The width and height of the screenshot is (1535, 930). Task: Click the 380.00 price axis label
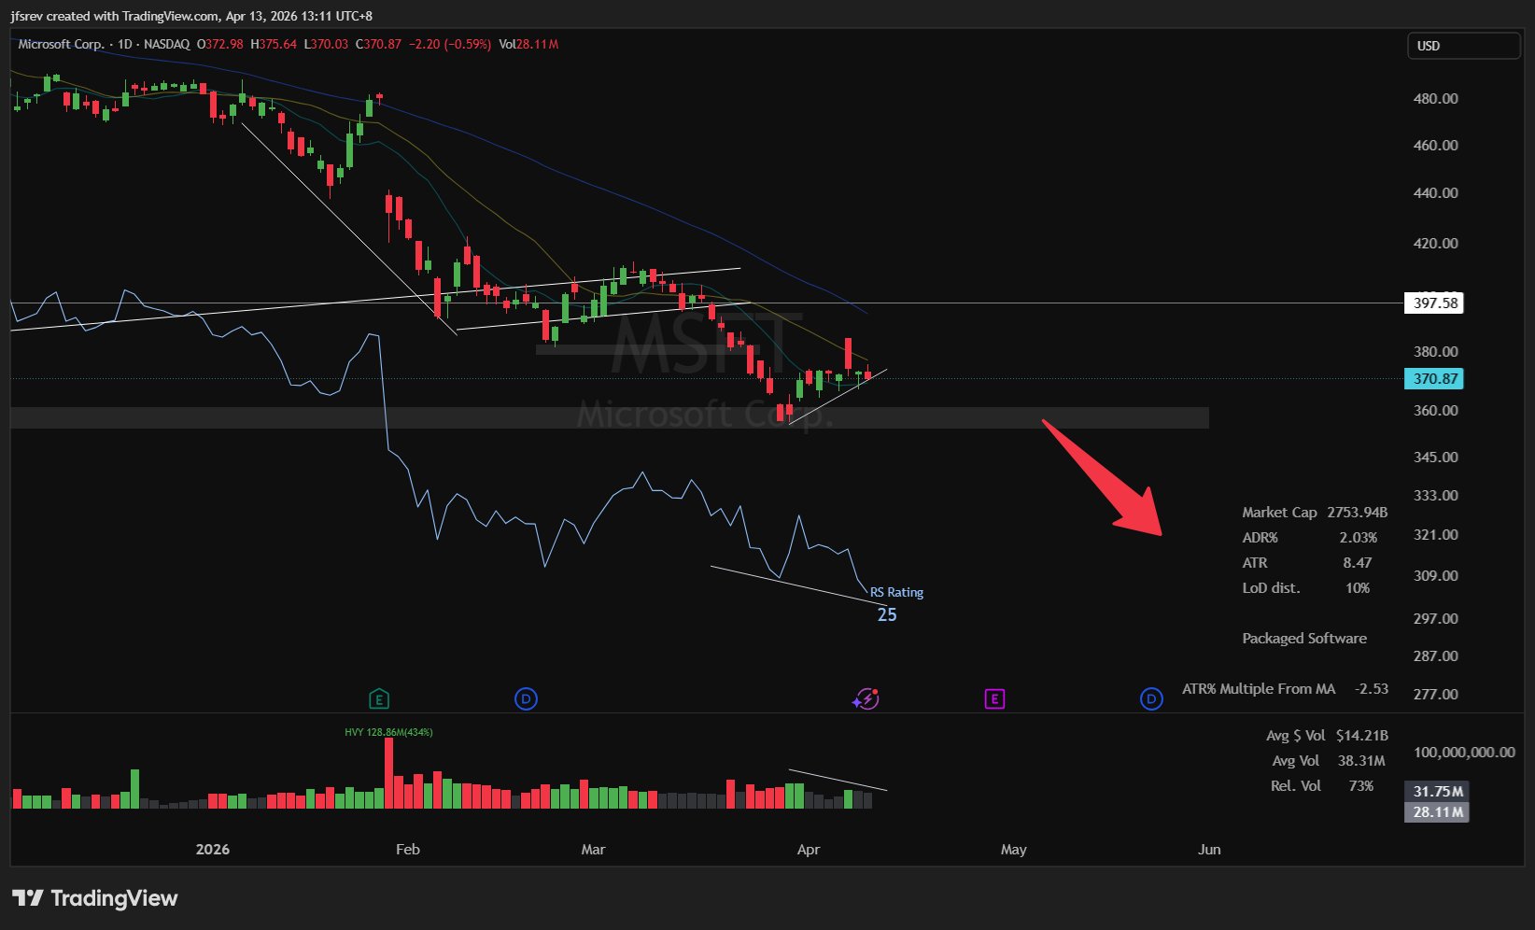coord(1435,351)
